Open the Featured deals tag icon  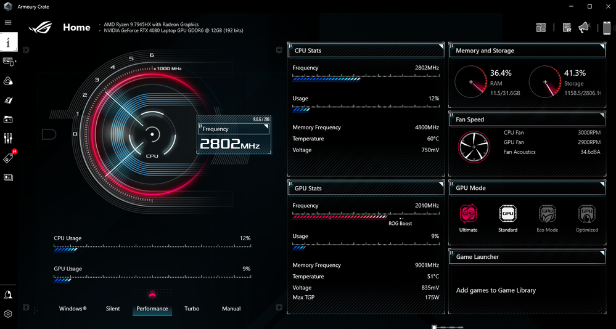8,158
